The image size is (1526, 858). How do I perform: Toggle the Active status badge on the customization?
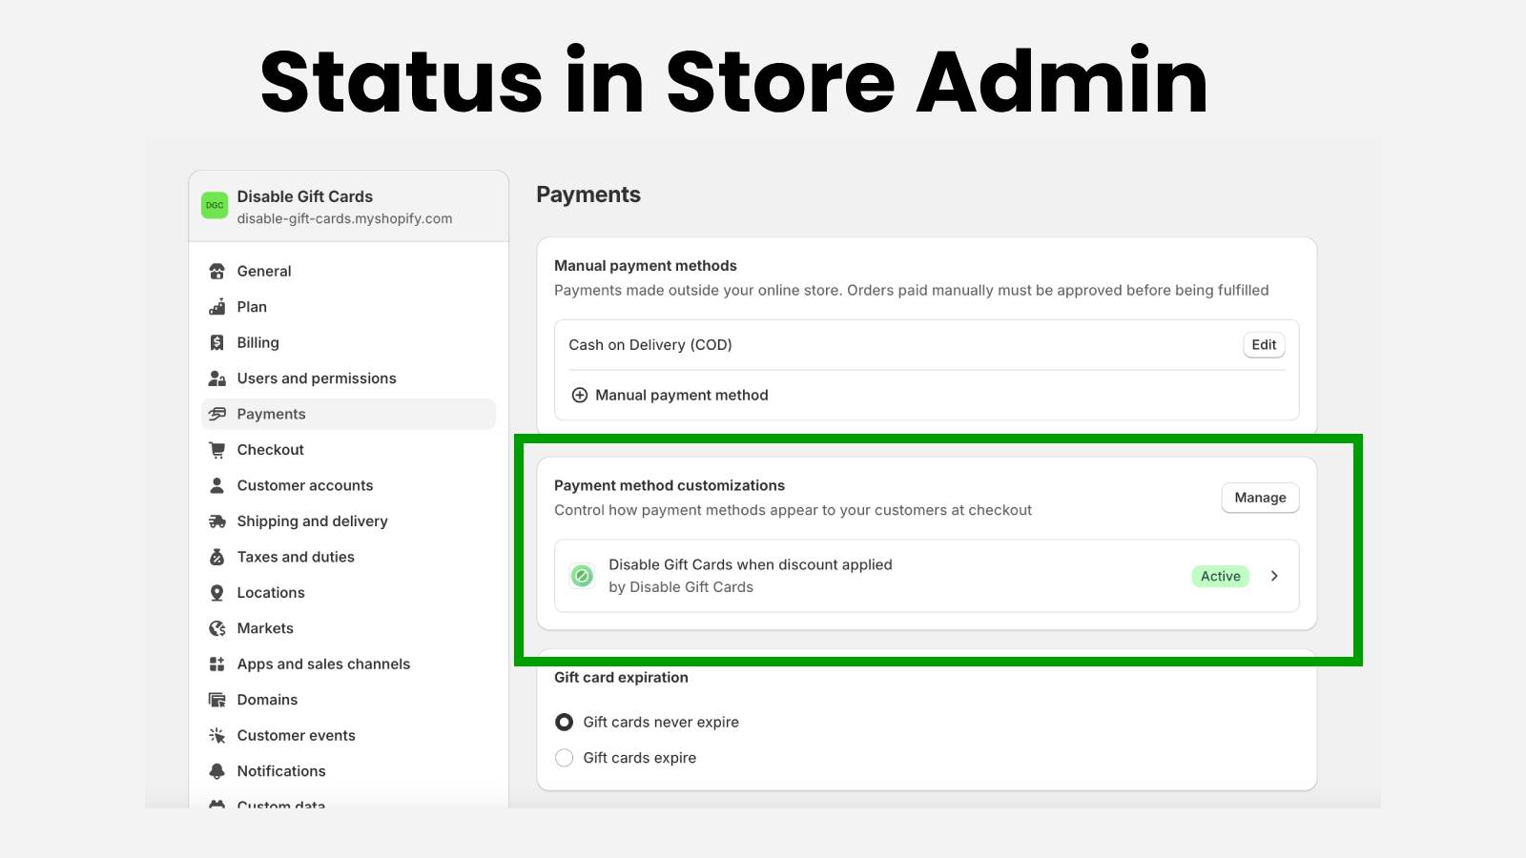[x=1220, y=576]
